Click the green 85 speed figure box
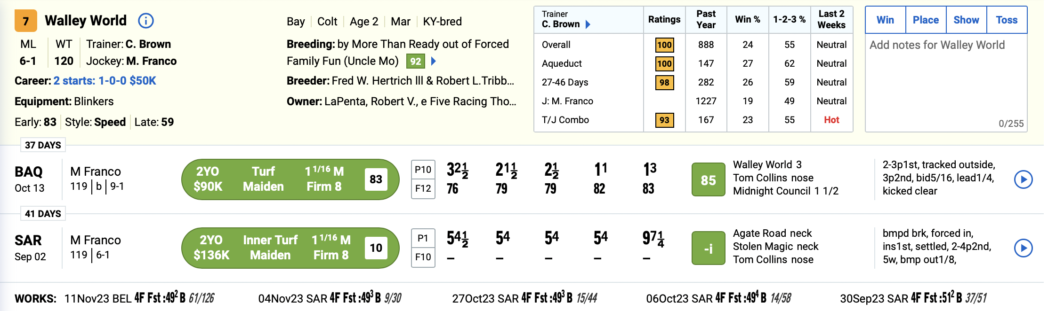The width and height of the screenshot is (1048, 311). [708, 179]
